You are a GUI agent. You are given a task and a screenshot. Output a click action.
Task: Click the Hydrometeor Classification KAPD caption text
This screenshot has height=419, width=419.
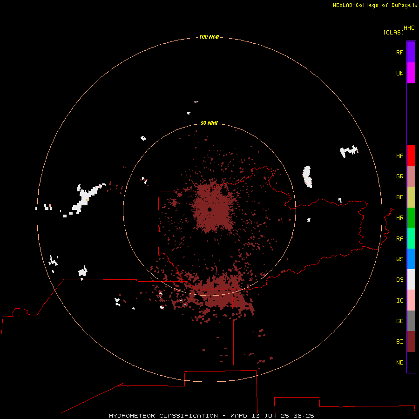[211, 416]
